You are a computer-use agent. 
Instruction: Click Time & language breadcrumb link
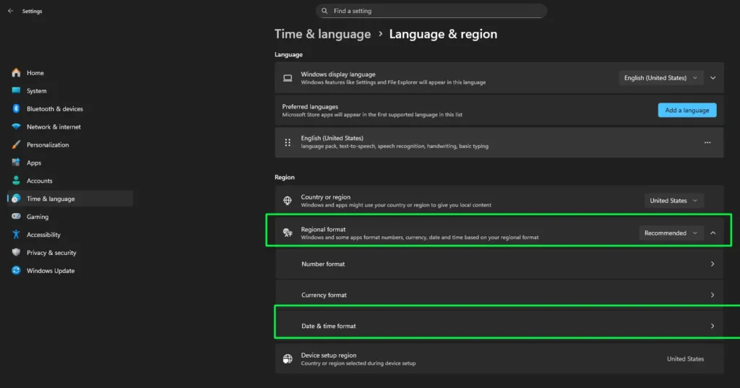point(323,34)
